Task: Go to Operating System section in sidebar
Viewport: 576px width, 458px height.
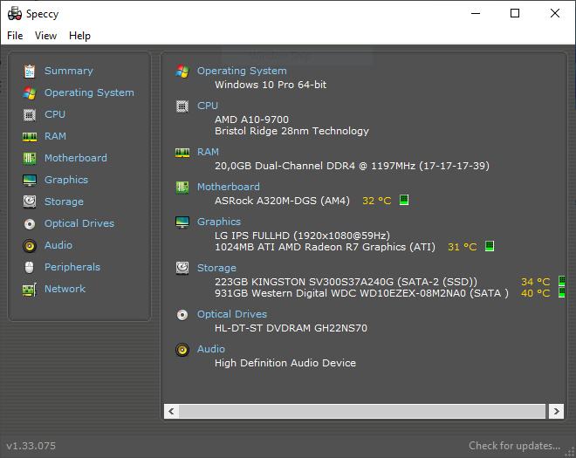Action: [x=89, y=92]
